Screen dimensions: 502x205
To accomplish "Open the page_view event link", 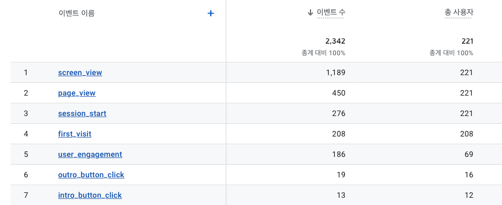I will 77,93.
